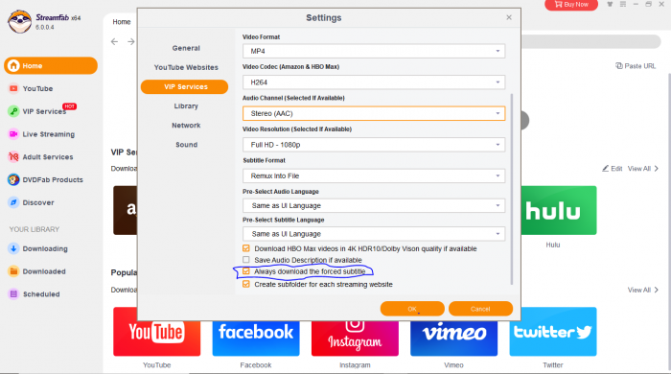Click Cancel in the Settings dialog
This screenshot has width=671, height=374.
click(480, 309)
